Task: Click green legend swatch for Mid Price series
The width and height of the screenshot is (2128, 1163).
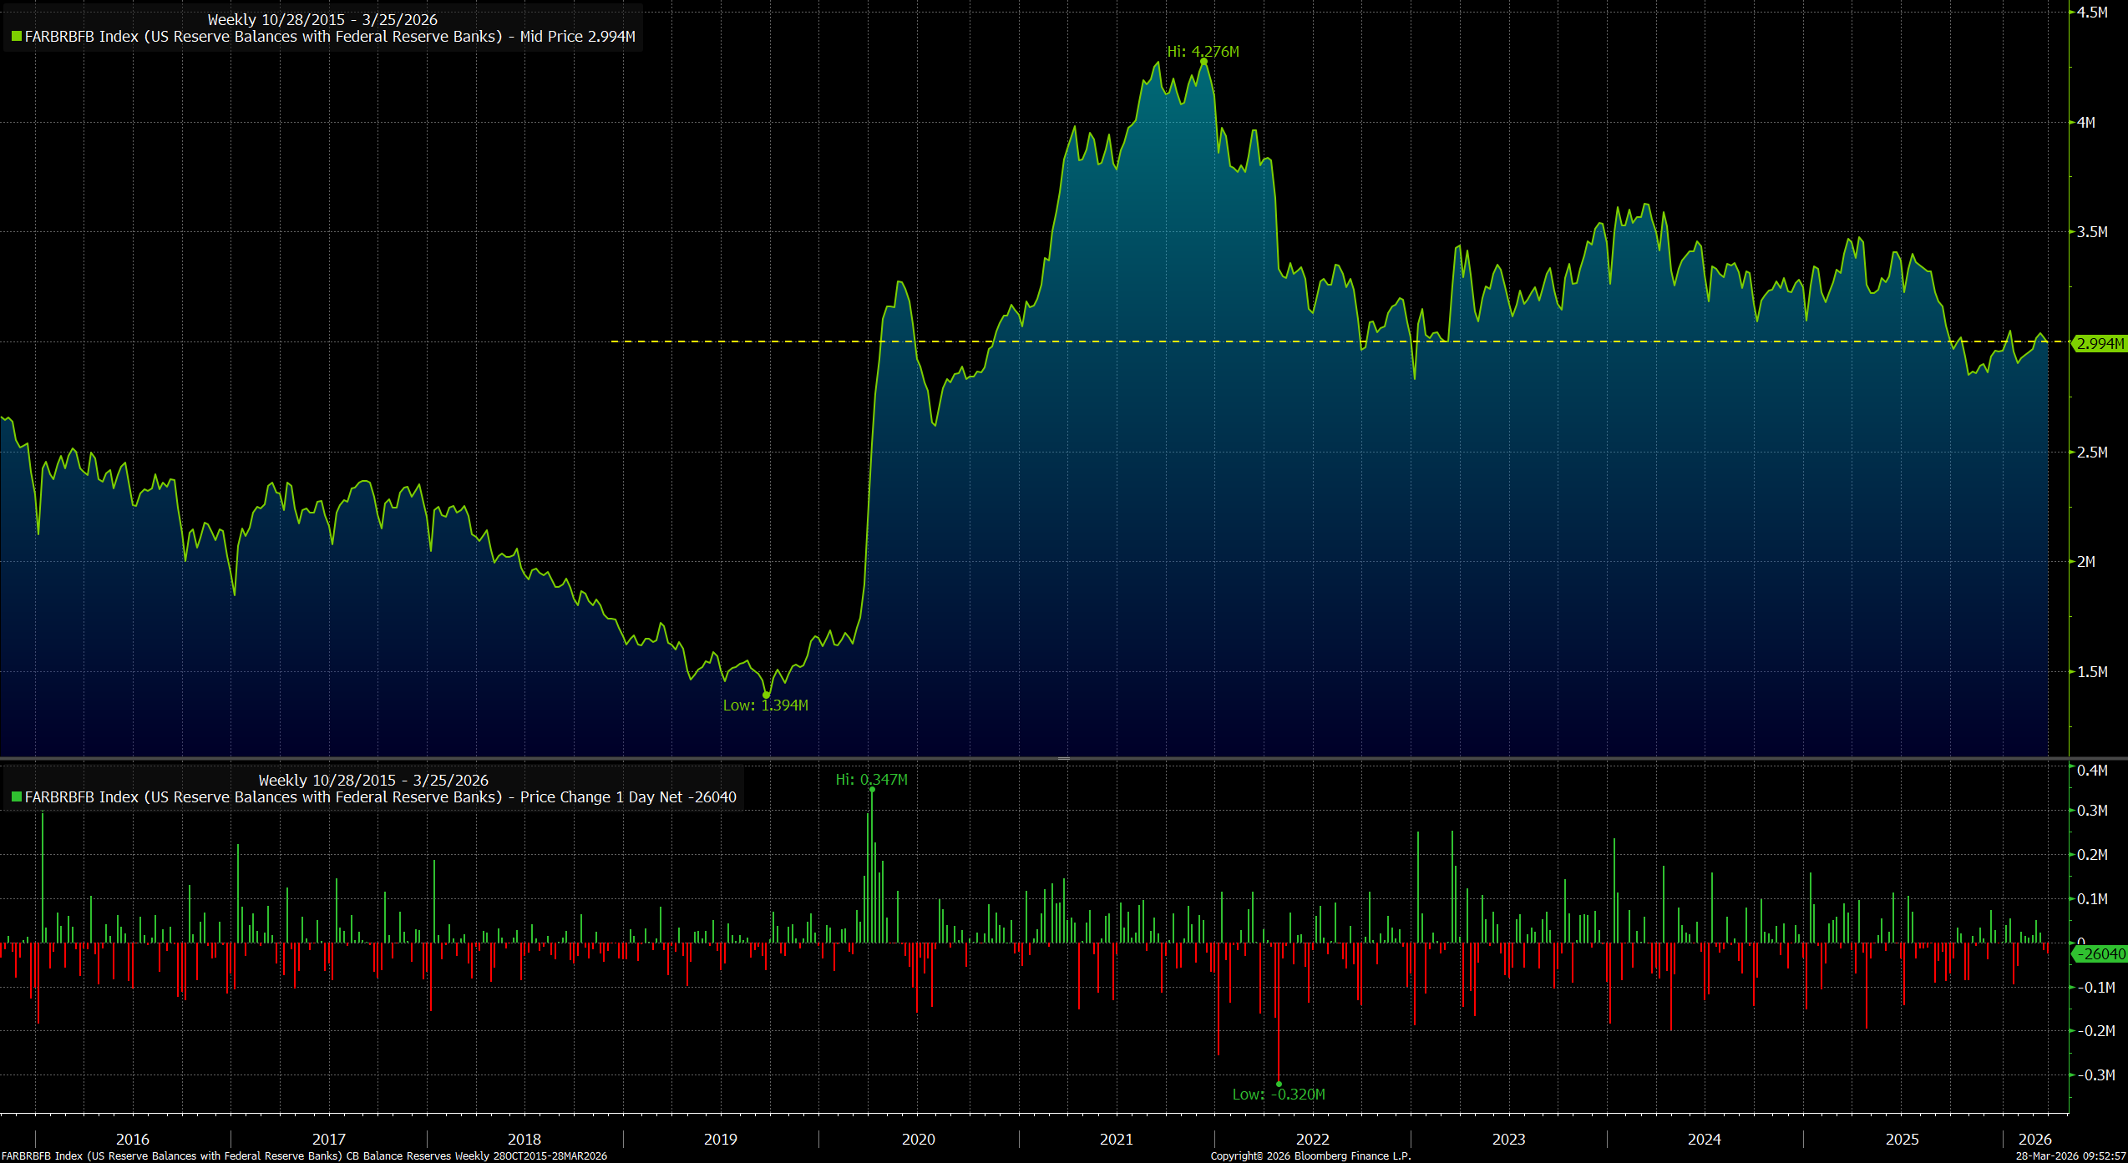Action: (x=17, y=37)
